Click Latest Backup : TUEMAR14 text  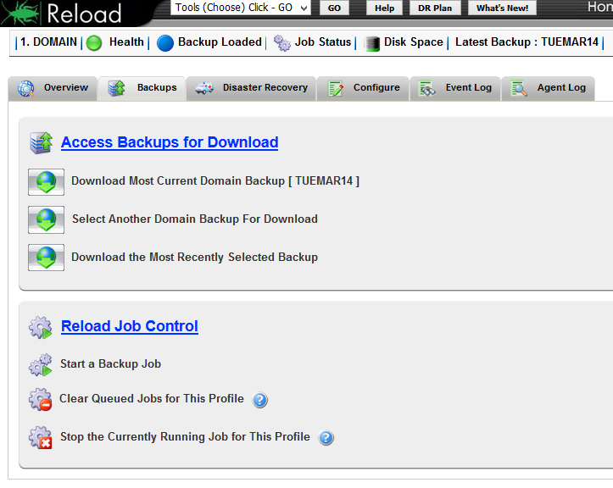pyautogui.click(x=527, y=42)
